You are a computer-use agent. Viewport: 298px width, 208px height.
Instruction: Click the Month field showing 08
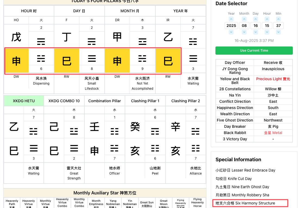point(244,26)
